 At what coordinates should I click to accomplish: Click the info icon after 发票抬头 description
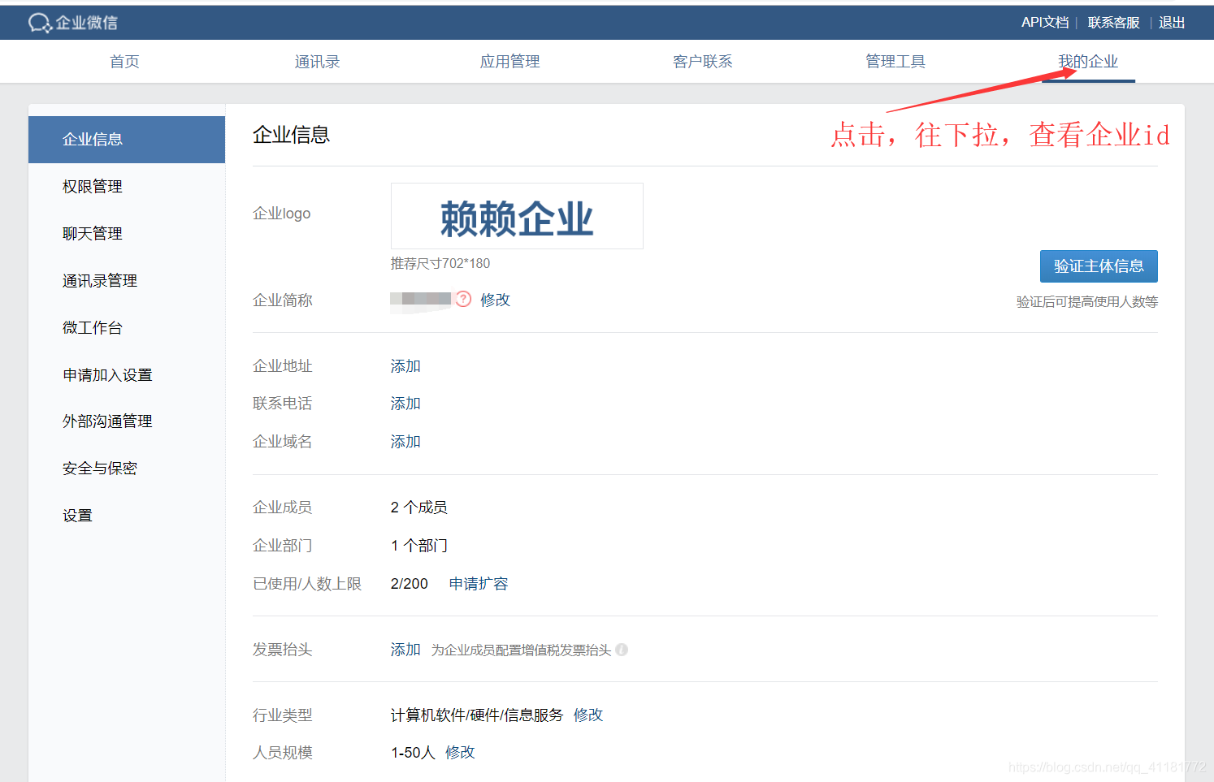622,650
